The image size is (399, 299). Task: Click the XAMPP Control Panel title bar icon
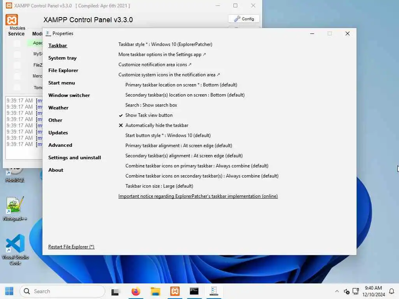pyautogui.click(x=9, y=5)
